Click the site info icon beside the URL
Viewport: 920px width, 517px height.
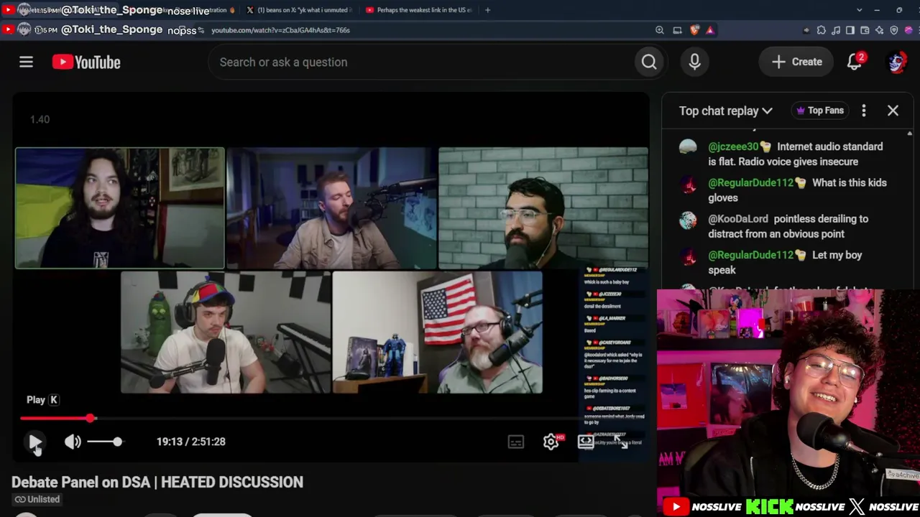(x=201, y=30)
